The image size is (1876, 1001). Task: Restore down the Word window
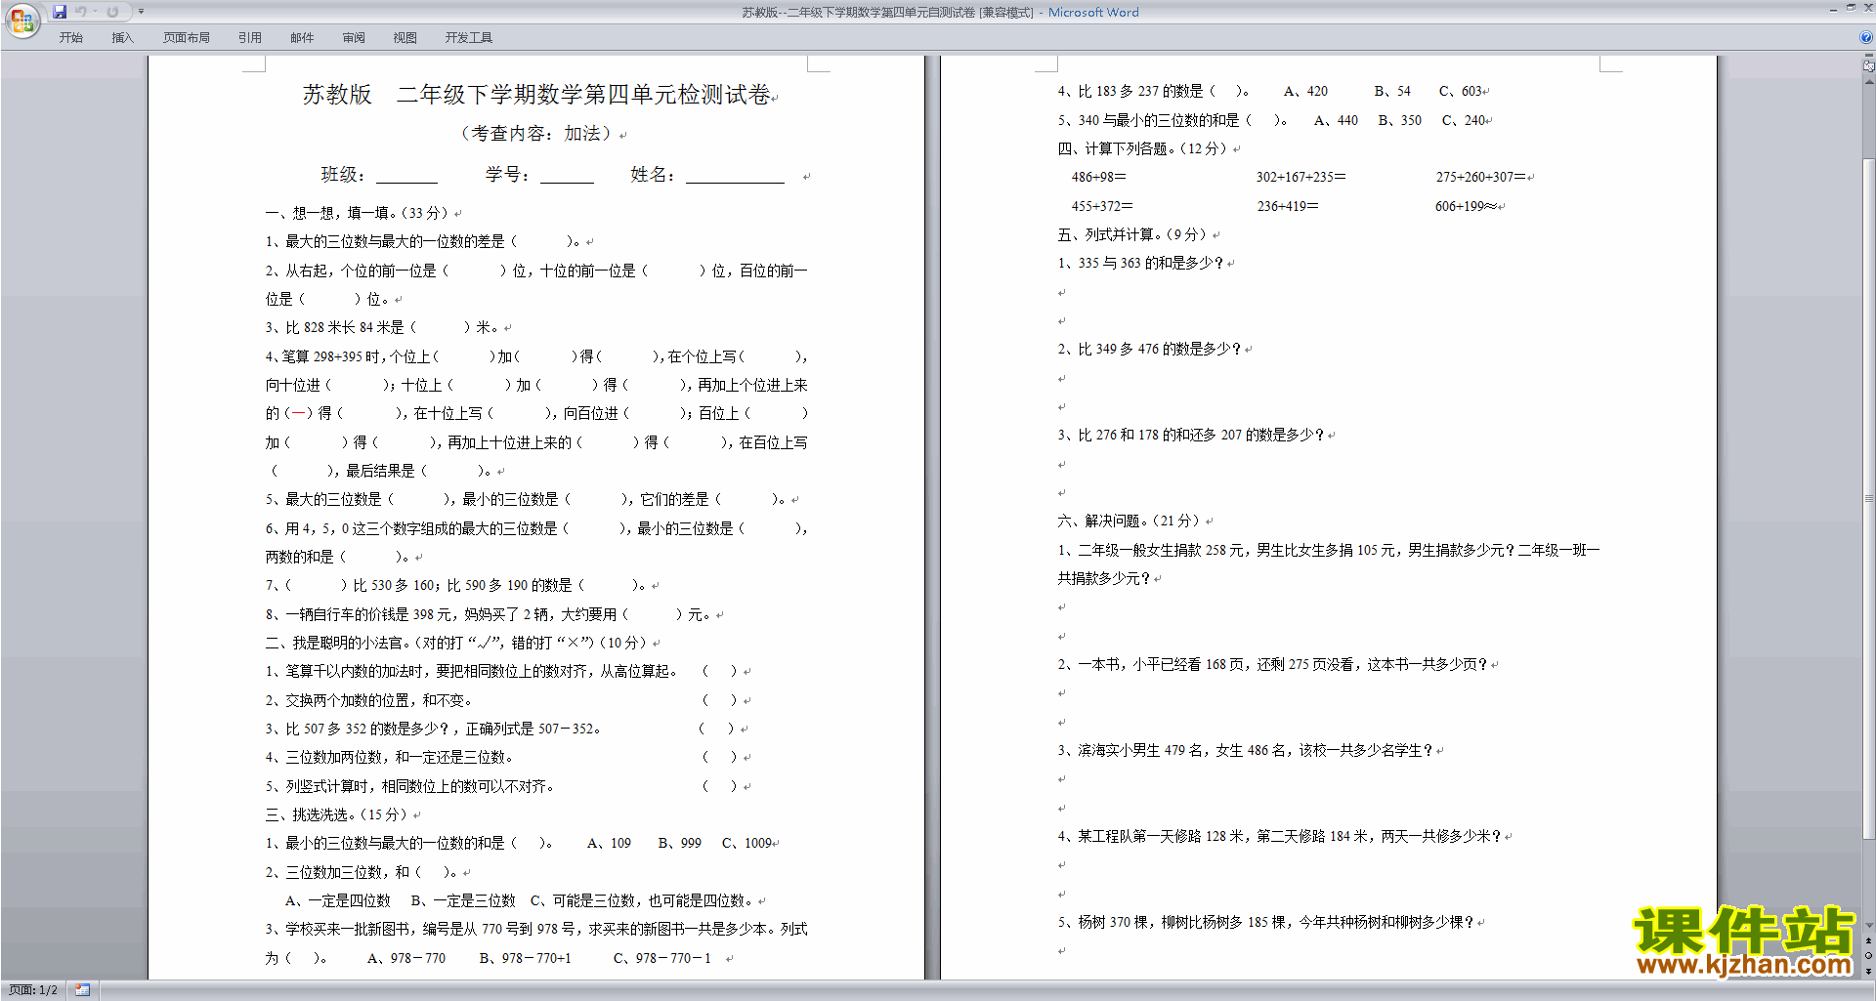pyautogui.click(x=1851, y=8)
